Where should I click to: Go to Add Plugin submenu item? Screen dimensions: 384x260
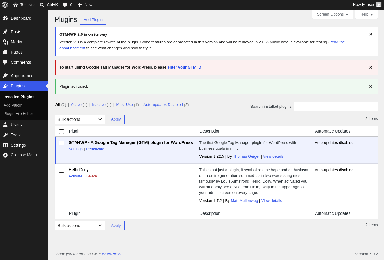[13, 105]
